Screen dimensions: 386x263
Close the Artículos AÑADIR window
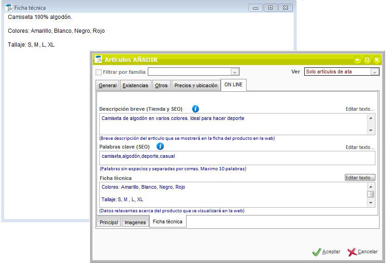pyautogui.click(x=376, y=60)
